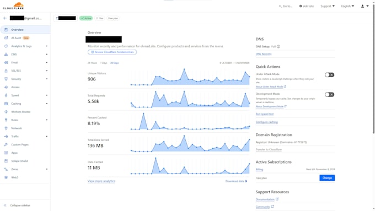
Task: Expand the Speed submenu arrow
Action: pos(47,95)
